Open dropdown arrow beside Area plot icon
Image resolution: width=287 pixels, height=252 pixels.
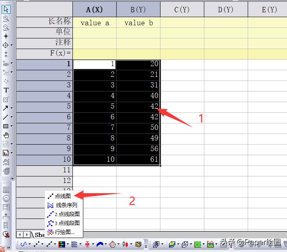coord(106,244)
